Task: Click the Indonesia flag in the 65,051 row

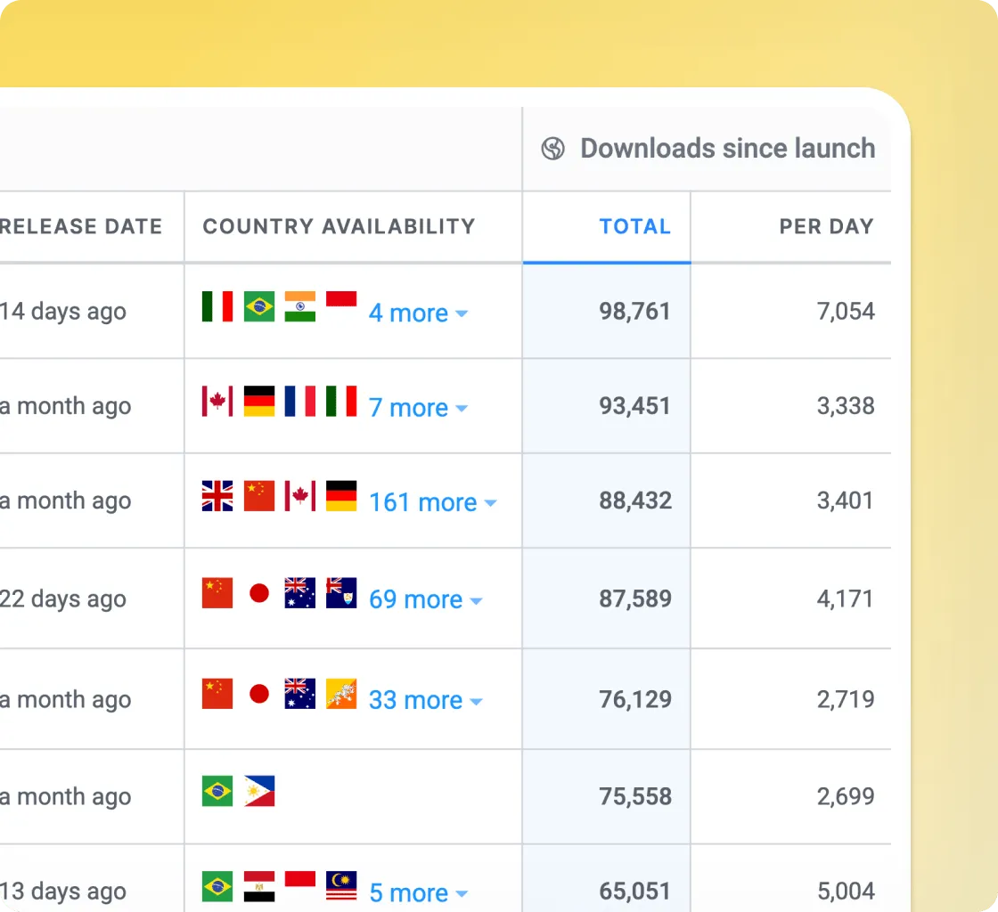Action: click(x=299, y=886)
